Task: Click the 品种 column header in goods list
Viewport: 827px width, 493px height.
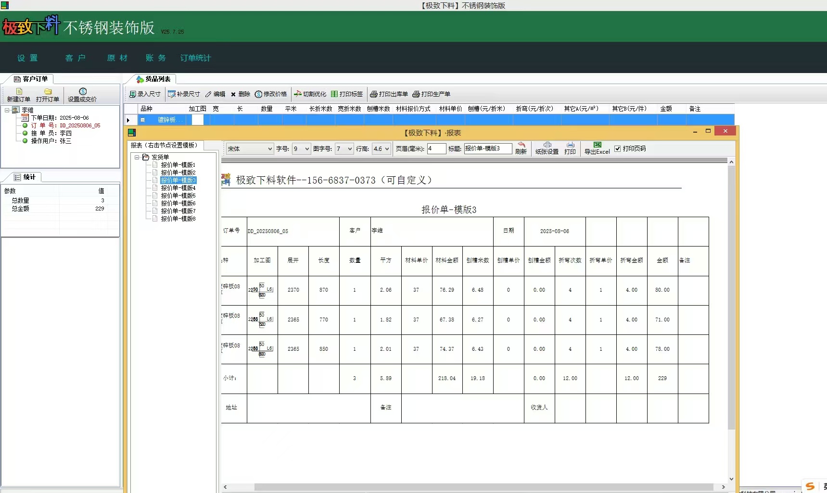Action: click(146, 109)
